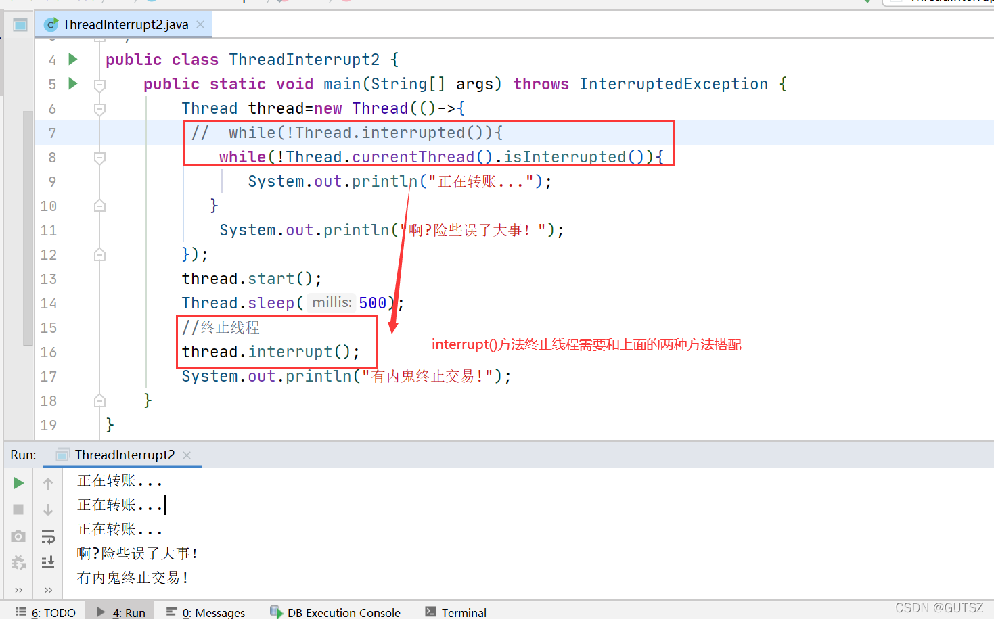
Task: Click the camera Dump Threads icon
Action: (19, 536)
